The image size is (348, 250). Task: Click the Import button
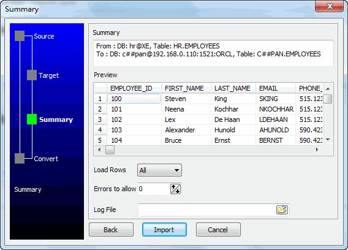click(164, 230)
